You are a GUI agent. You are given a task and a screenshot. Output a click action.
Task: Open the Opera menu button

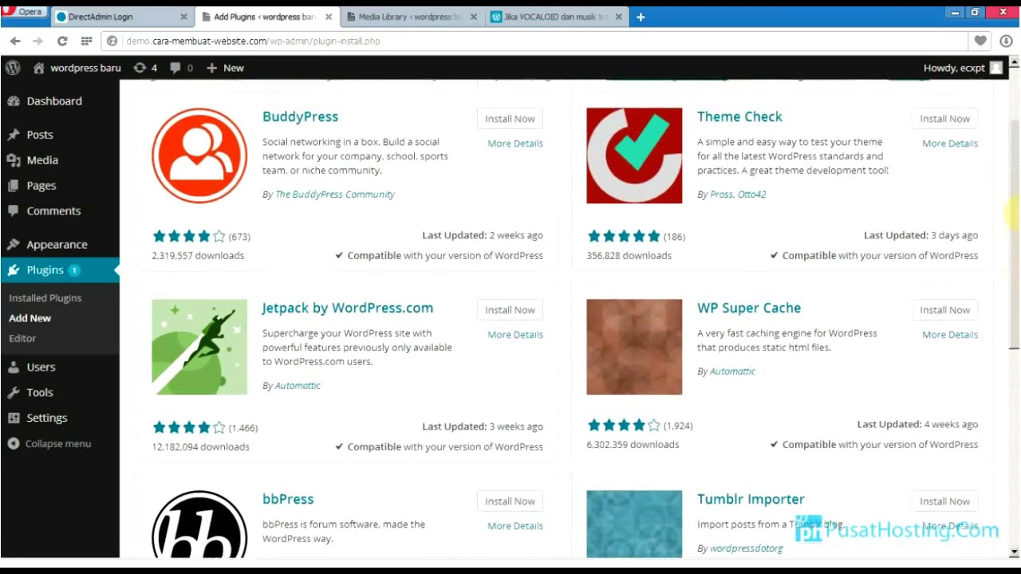(x=22, y=13)
